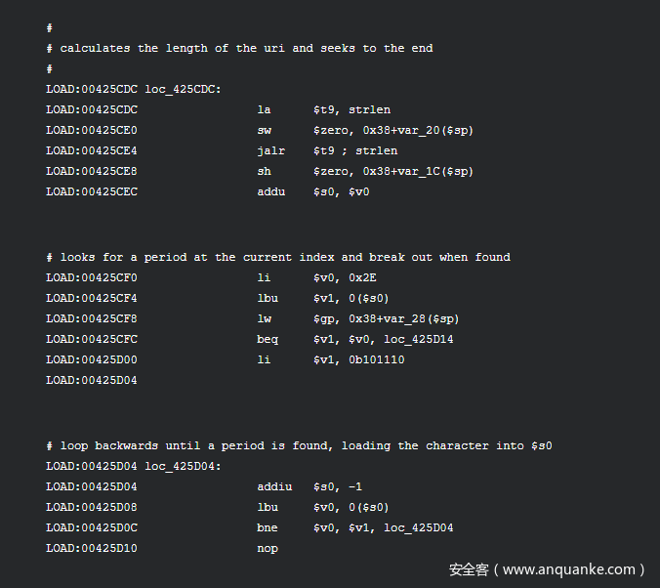660x588 pixels.
Task: Click the comment about uri length
Action: pyautogui.click(x=239, y=49)
